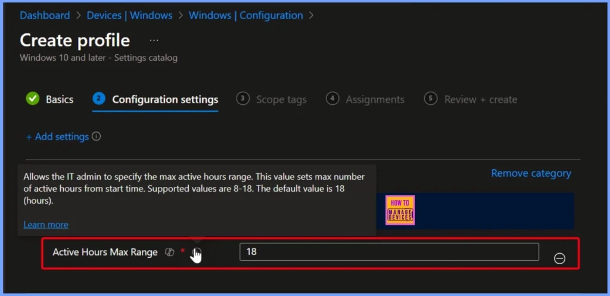Click the Create profile heading
Screen dimensions: 610x296
[74, 40]
